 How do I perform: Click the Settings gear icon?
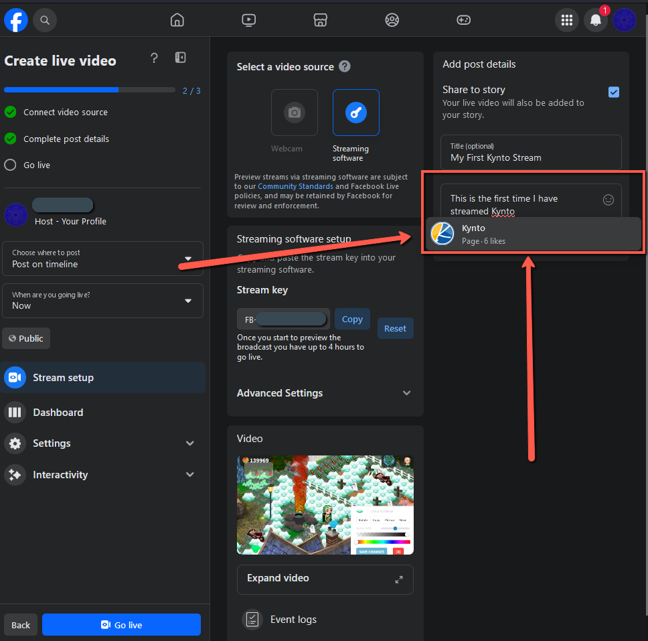pyautogui.click(x=15, y=443)
